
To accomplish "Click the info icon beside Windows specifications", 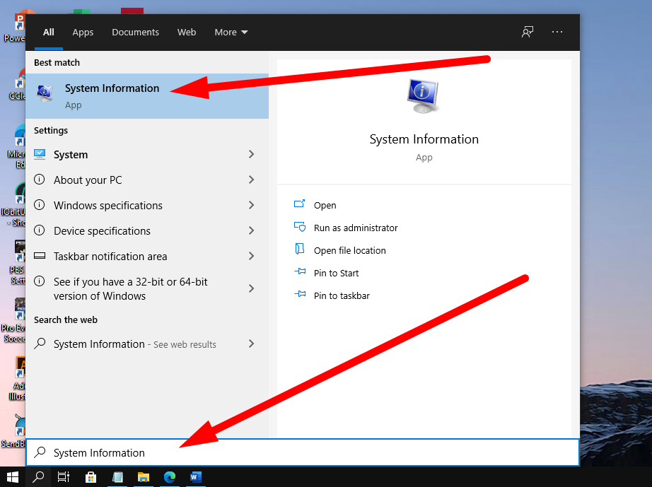I will (x=39, y=205).
